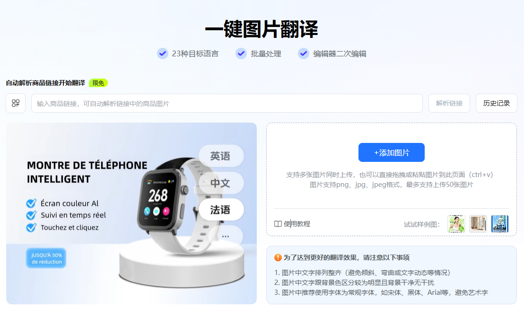The width and height of the screenshot is (524, 310).
Task: Click the blue check next to Écran couleur AI
Action: click(x=31, y=204)
